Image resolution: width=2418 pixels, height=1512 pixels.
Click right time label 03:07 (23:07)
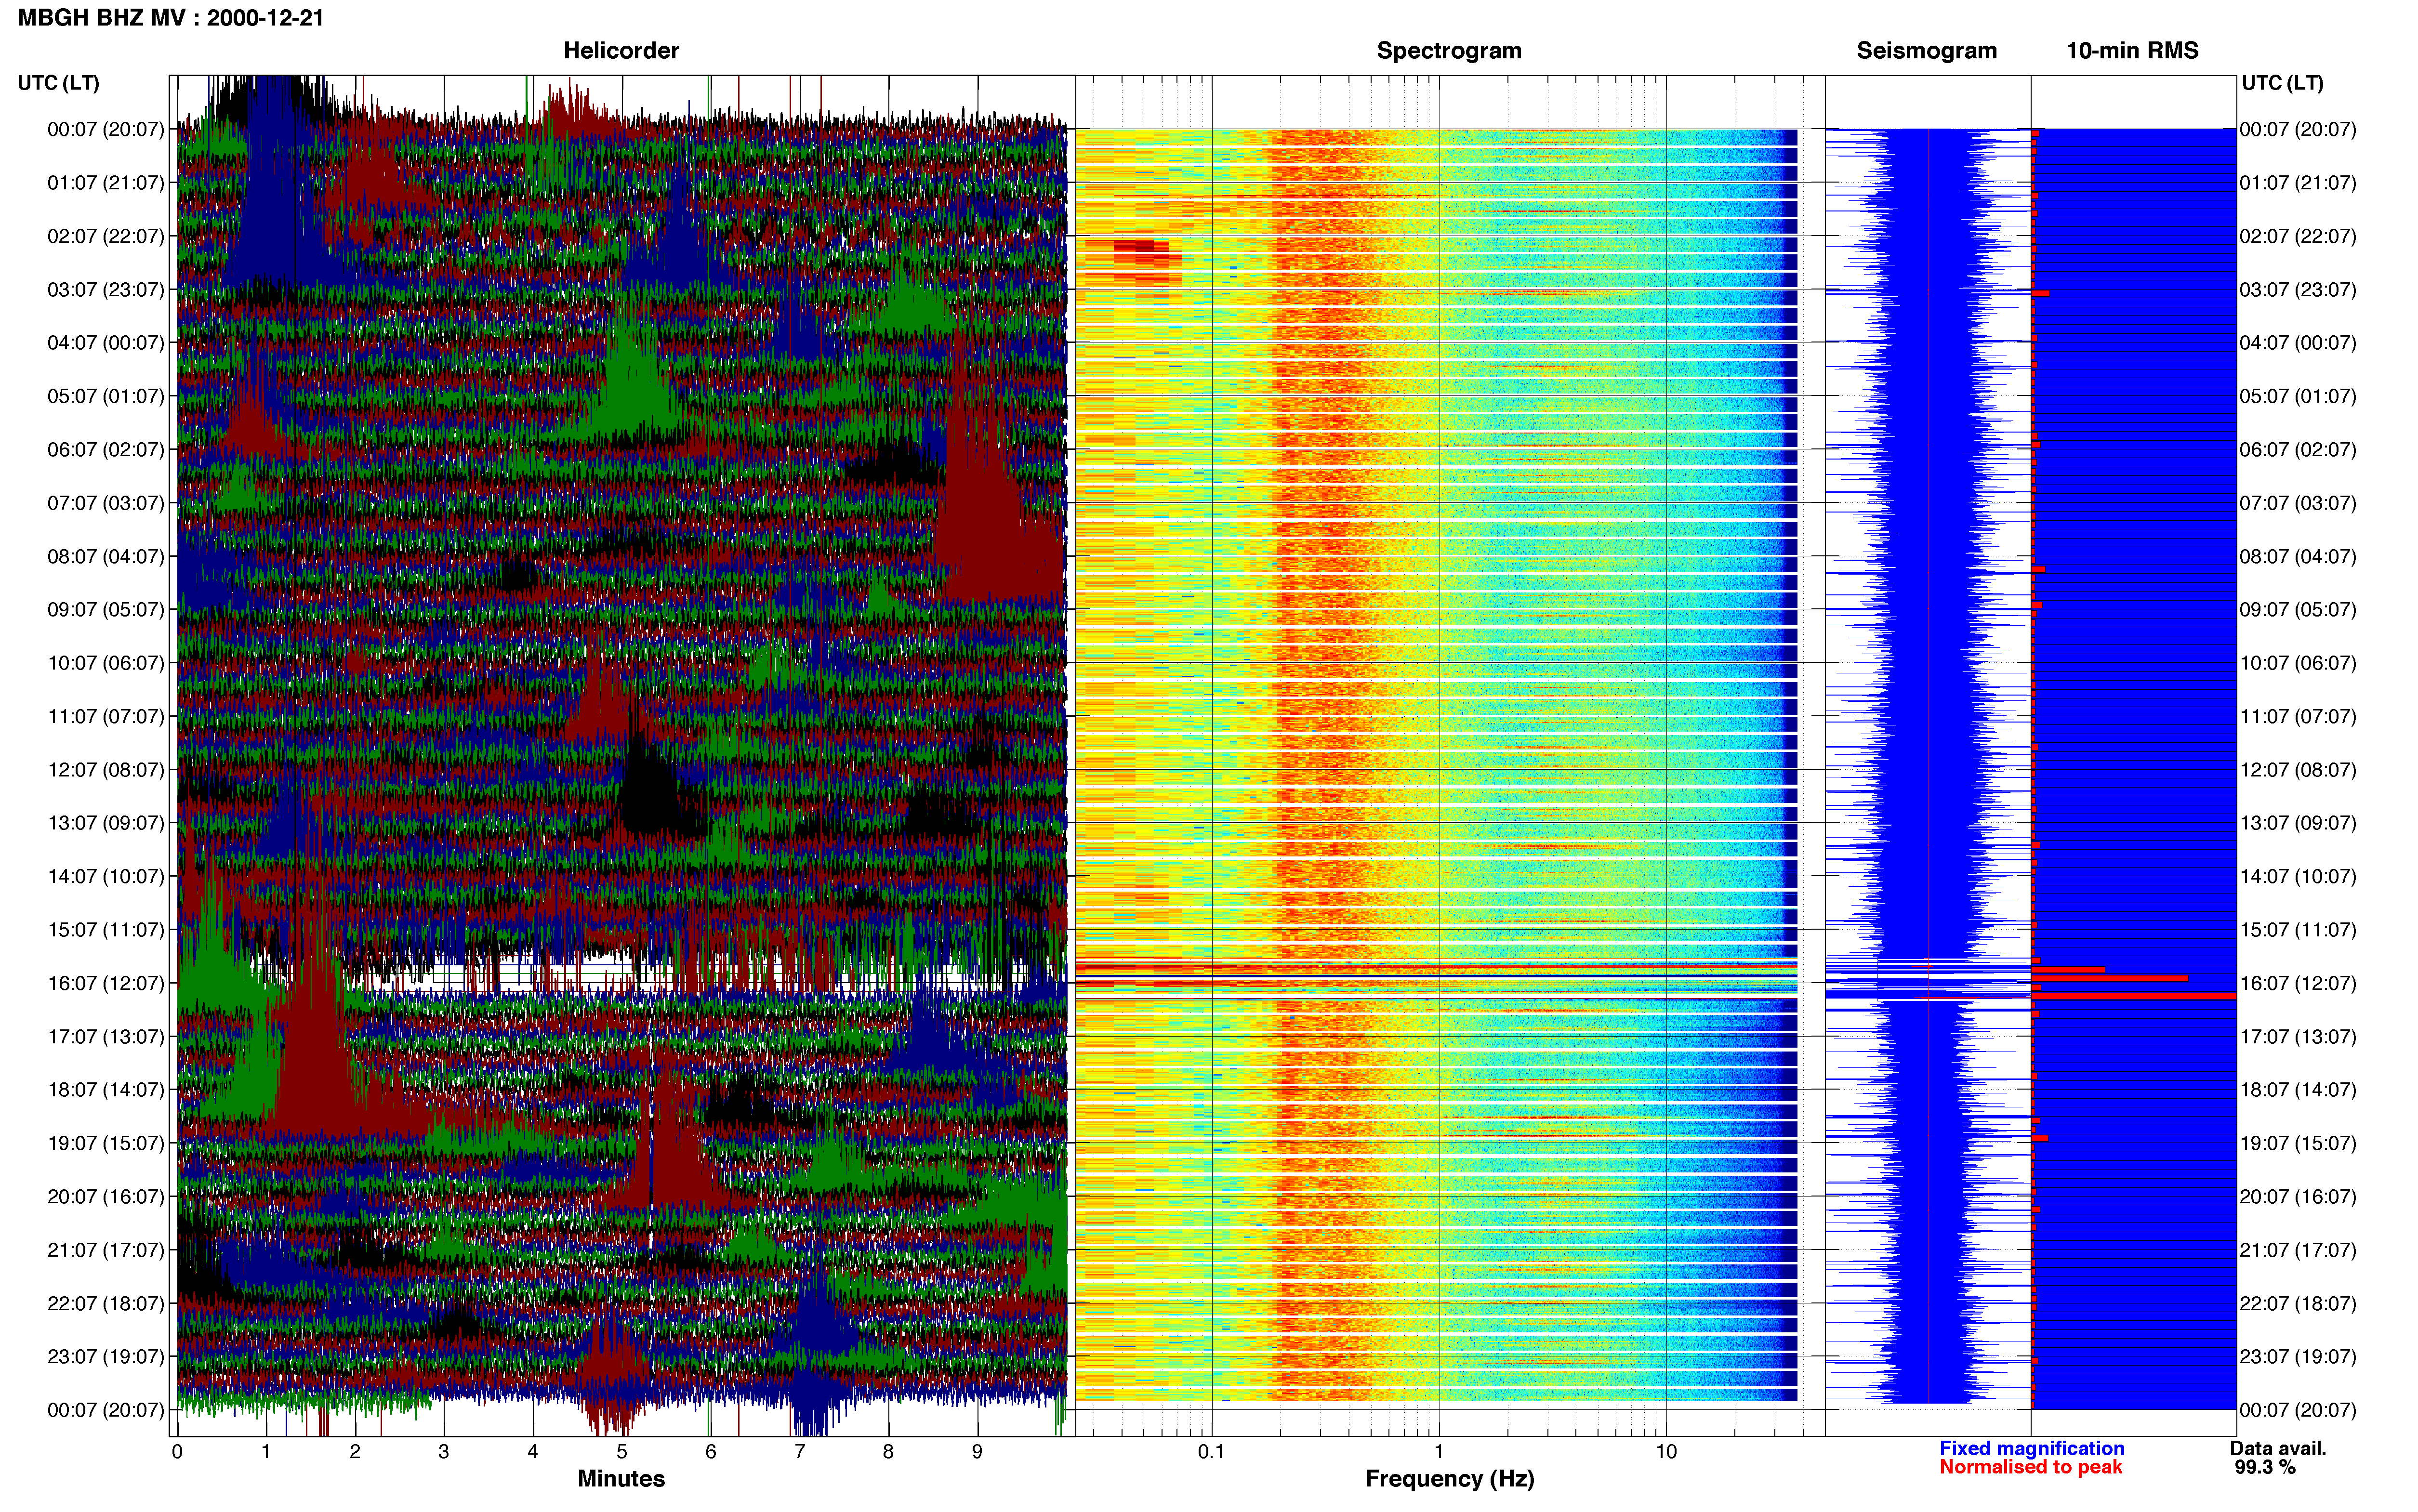tap(2298, 289)
